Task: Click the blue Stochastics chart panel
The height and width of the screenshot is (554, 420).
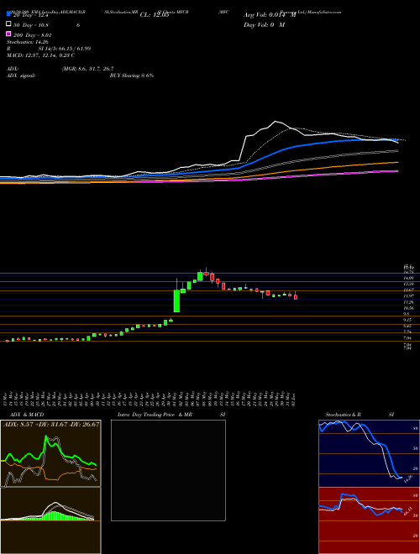Action: (369, 453)
